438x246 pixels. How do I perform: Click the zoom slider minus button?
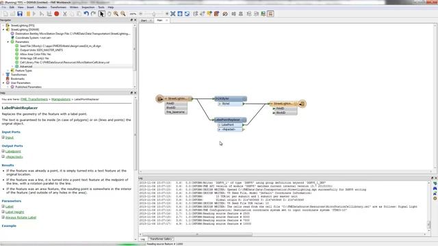point(141,14)
